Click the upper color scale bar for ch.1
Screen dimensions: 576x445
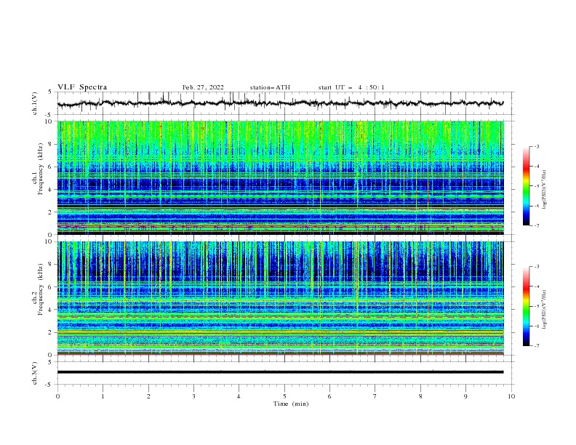click(x=526, y=186)
